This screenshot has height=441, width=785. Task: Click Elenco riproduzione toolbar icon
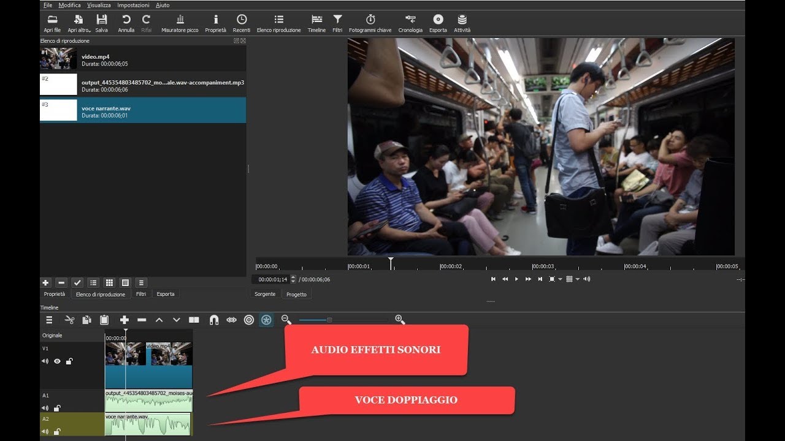pos(279,23)
